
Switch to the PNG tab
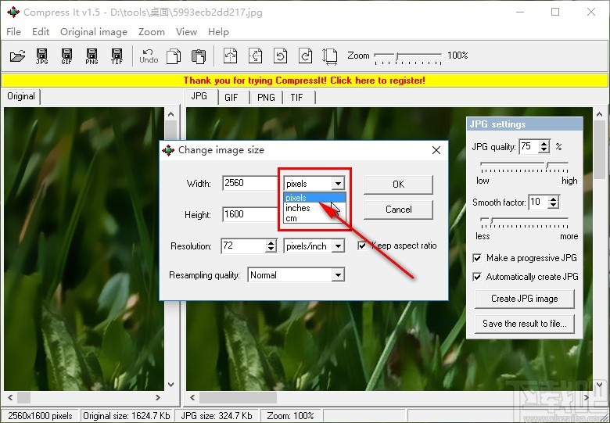[266, 98]
